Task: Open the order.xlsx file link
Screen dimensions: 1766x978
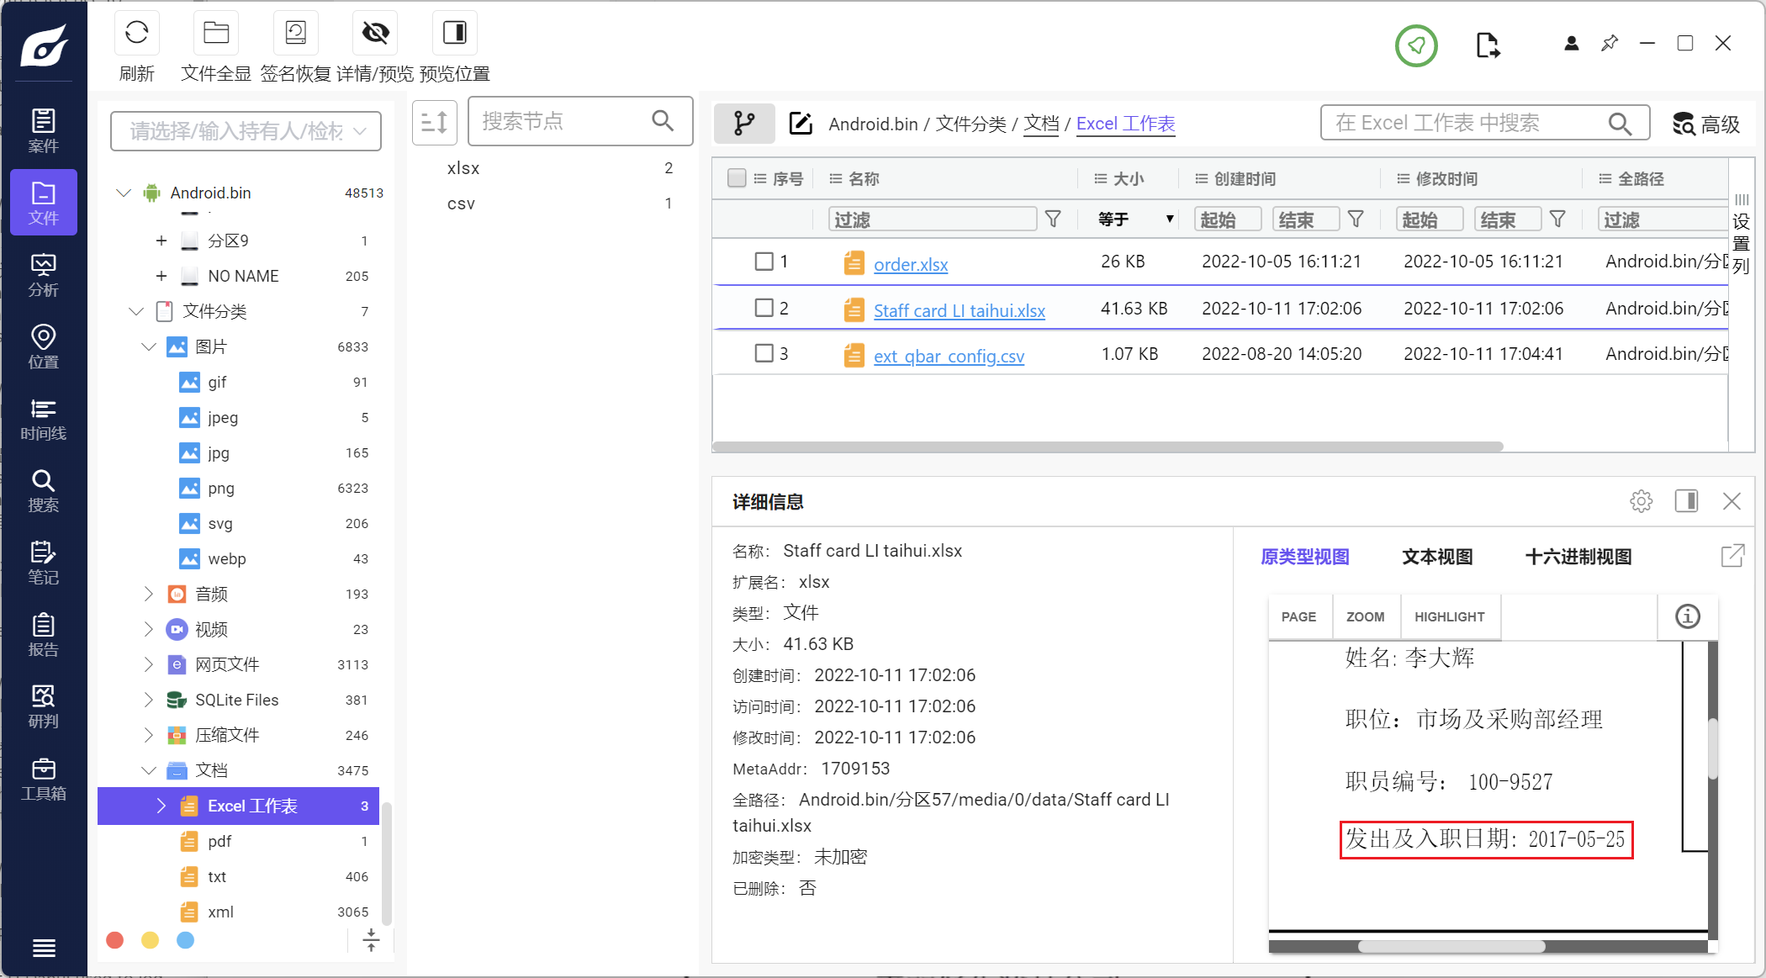Action: 911,264
